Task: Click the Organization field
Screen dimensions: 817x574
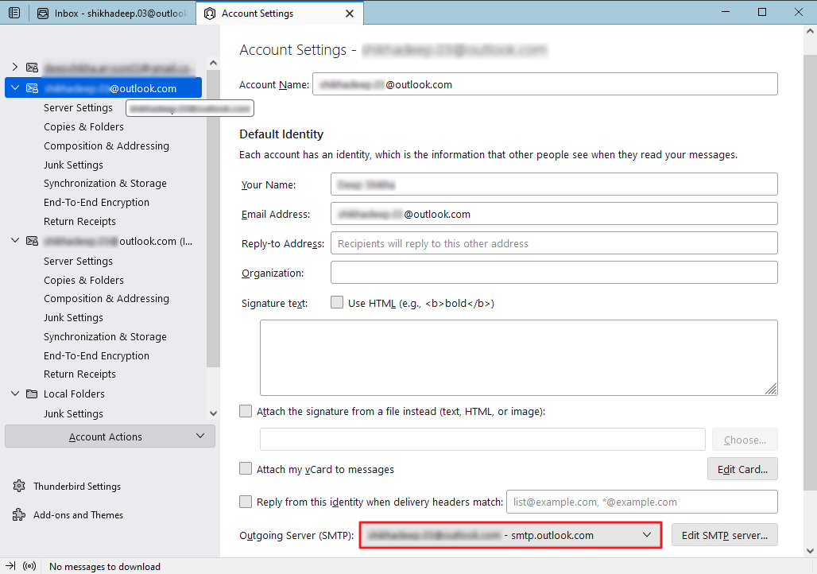Action: (554, 273)
